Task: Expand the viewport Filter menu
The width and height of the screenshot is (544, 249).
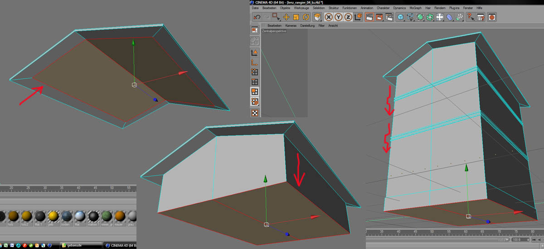Action: (x=321, y=26)
